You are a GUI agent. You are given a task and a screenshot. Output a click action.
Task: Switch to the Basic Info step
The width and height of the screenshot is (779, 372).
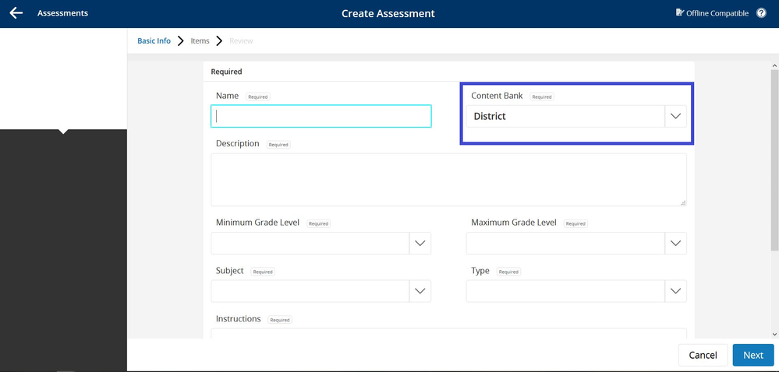point(154,41)
